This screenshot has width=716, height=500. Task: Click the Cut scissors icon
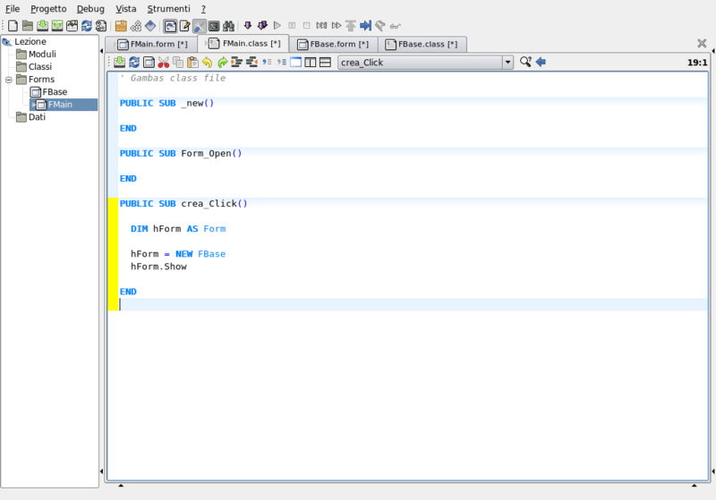coord(164,62)
